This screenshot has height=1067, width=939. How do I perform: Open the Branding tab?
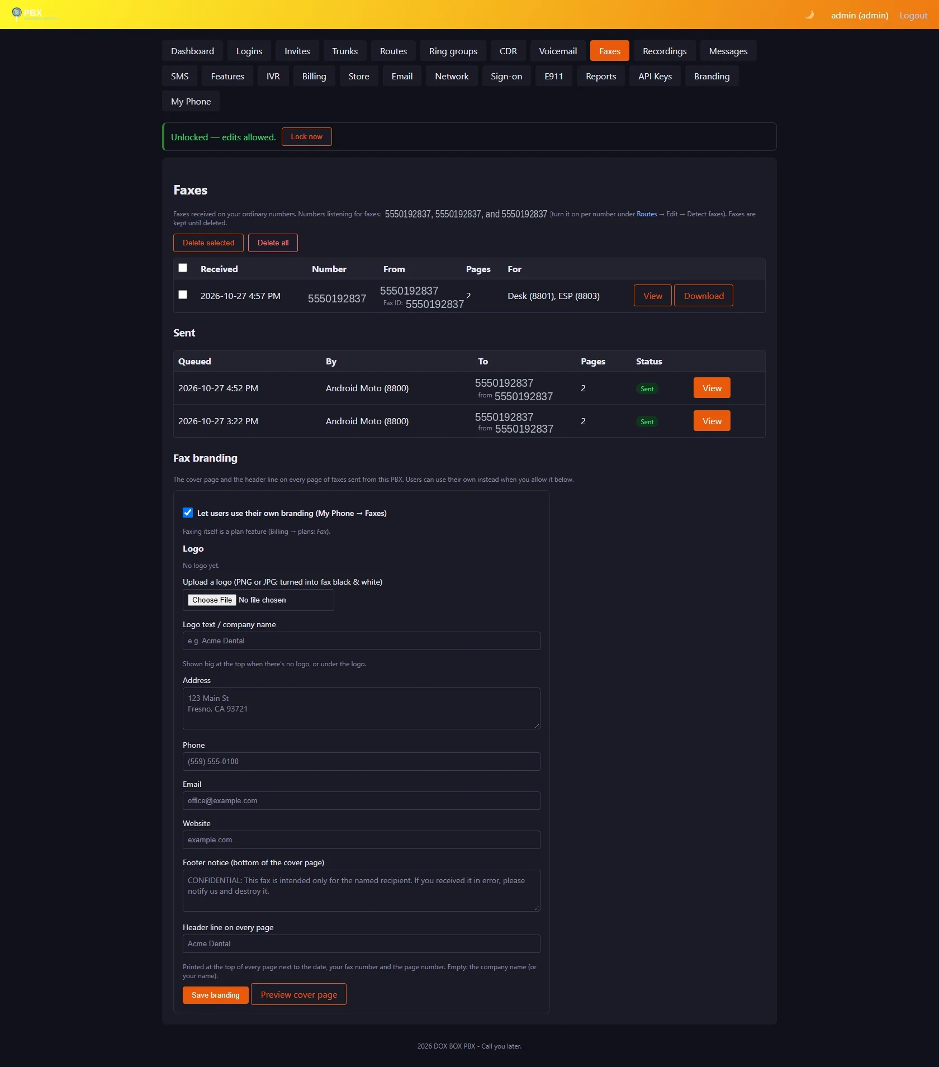coord(712,76)
